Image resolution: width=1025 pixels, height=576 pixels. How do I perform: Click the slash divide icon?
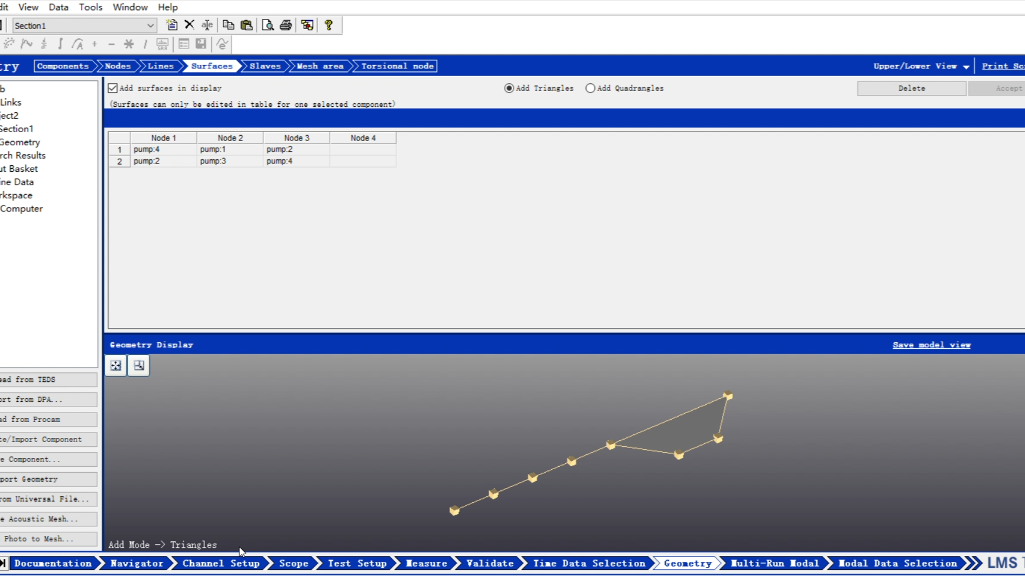coord(145,44)
